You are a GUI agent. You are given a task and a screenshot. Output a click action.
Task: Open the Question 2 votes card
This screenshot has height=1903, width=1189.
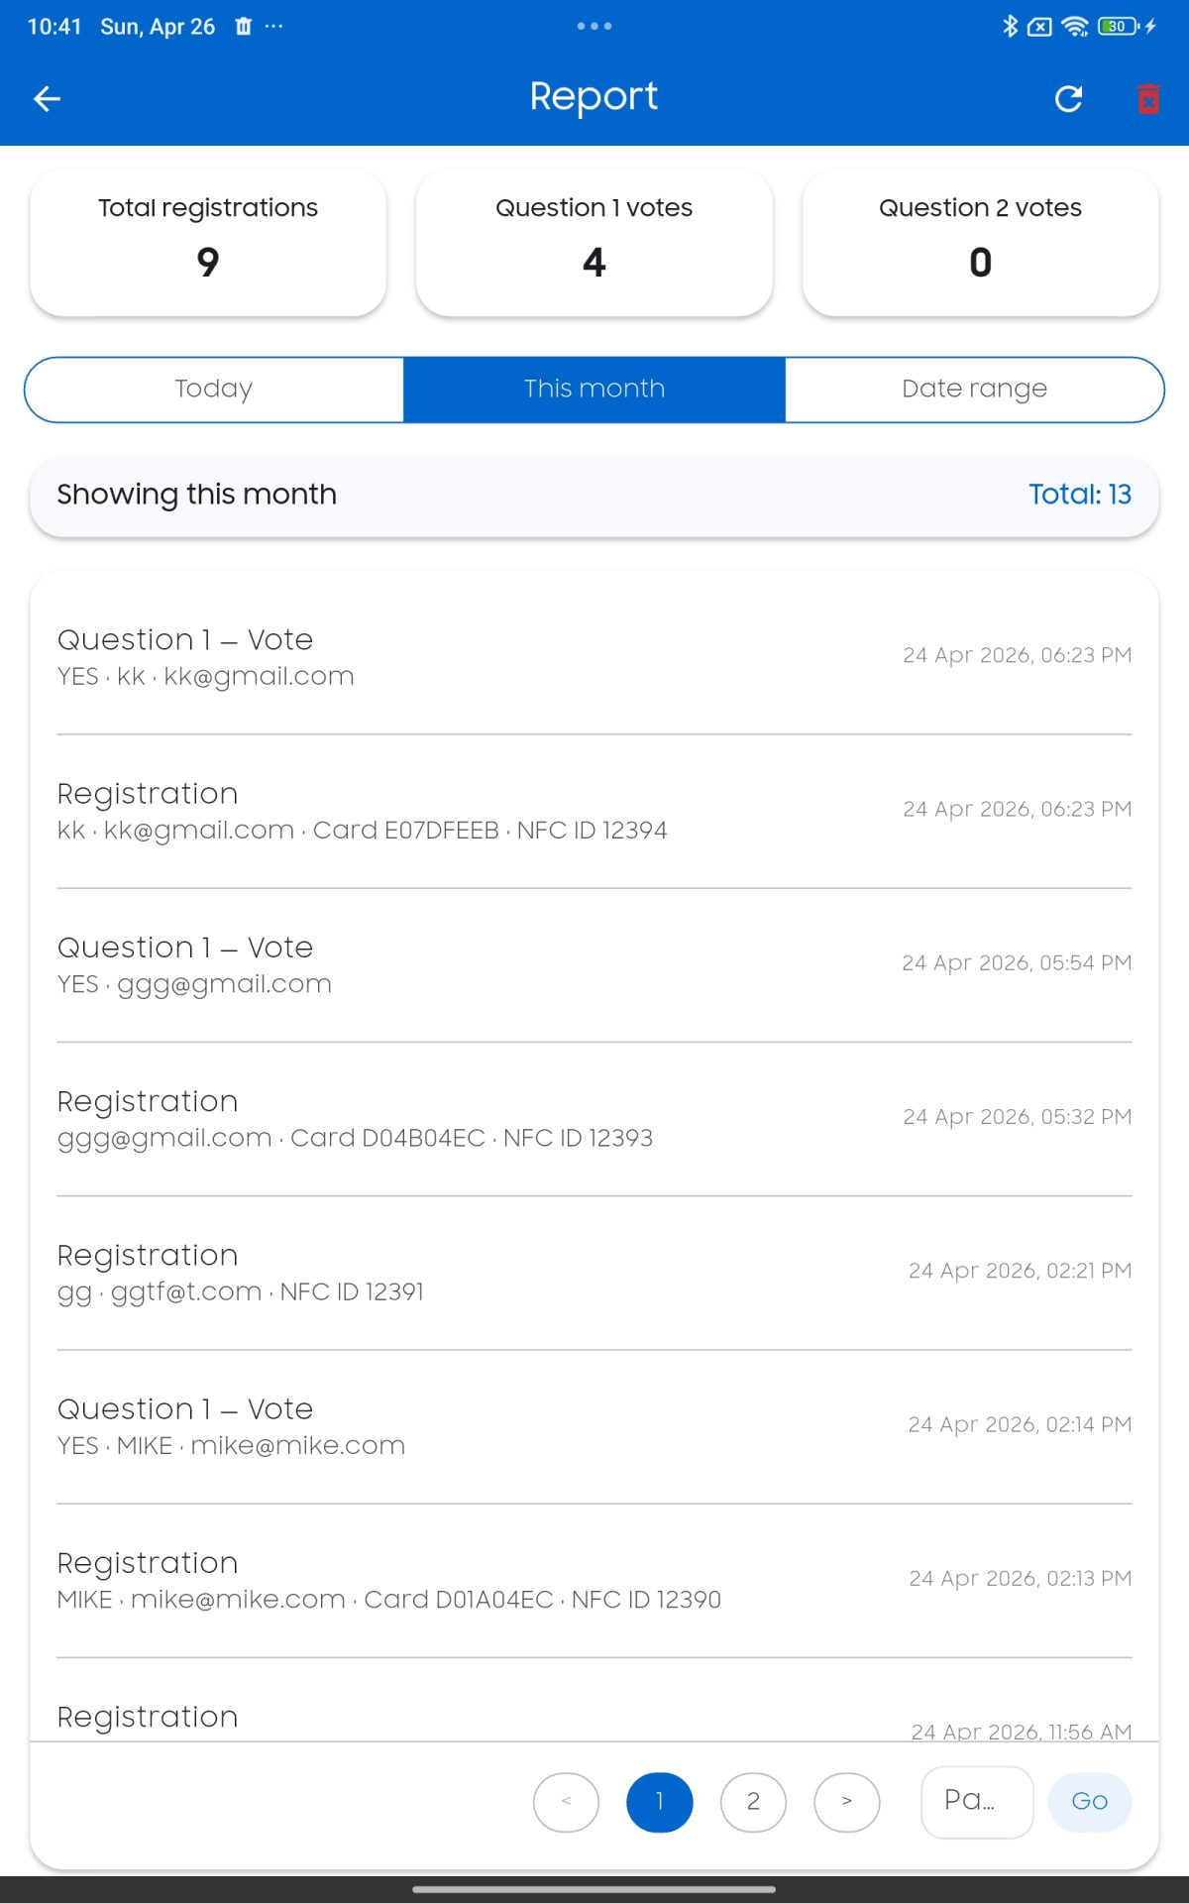pyautogui.click(x=980, y=243)
